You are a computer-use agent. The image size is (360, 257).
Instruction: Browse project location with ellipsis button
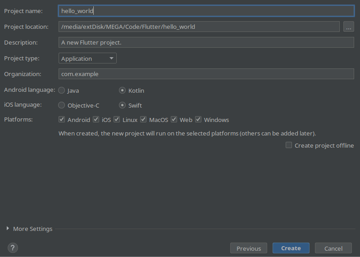click(x=349, y=27)
